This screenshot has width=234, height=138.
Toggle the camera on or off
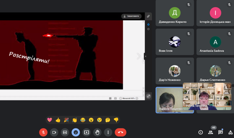pos(54,132)
